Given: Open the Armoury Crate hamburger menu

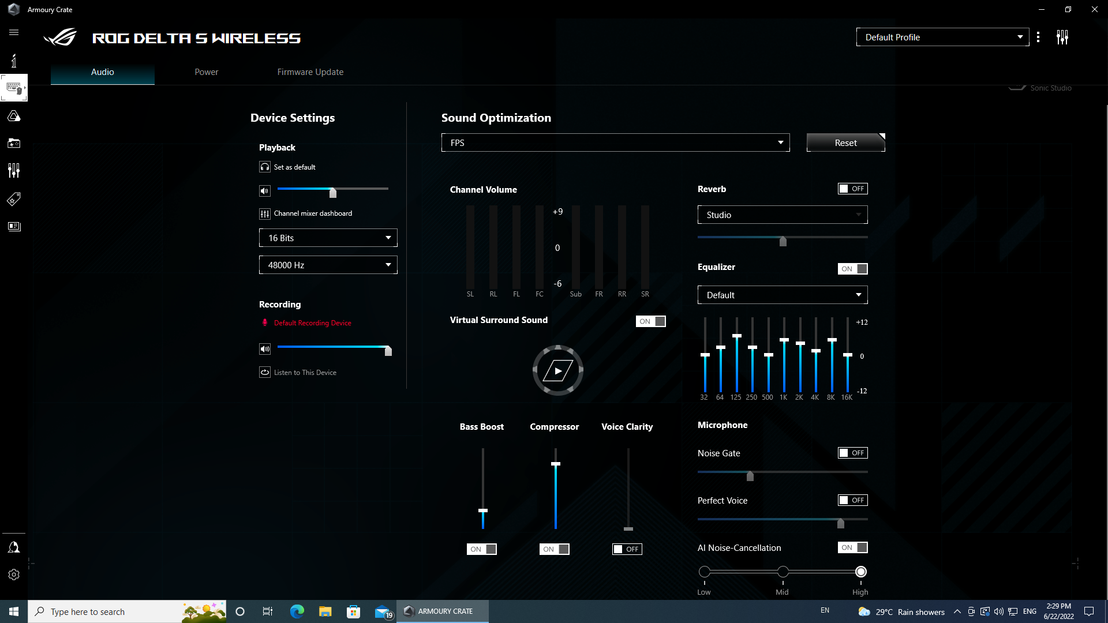Looking at the screenshot, I should click(x=14, y=32).
